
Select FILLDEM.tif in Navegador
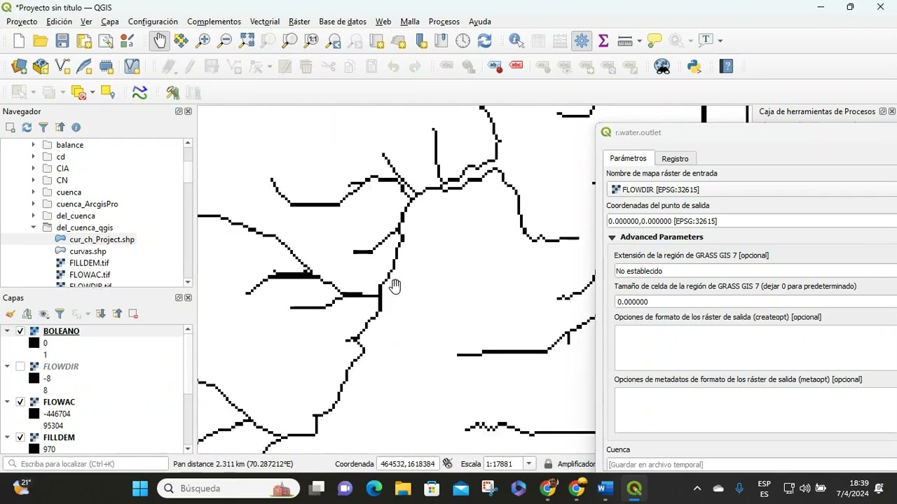click(89, 263)
